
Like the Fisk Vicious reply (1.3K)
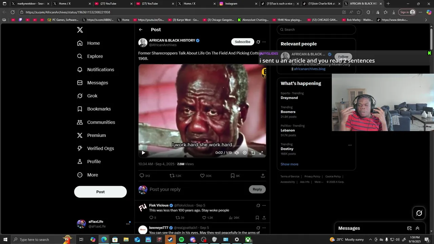coord(208,218)
